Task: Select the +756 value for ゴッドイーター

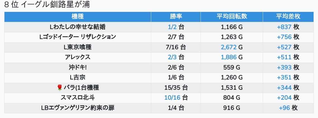Action: [284, 37]
